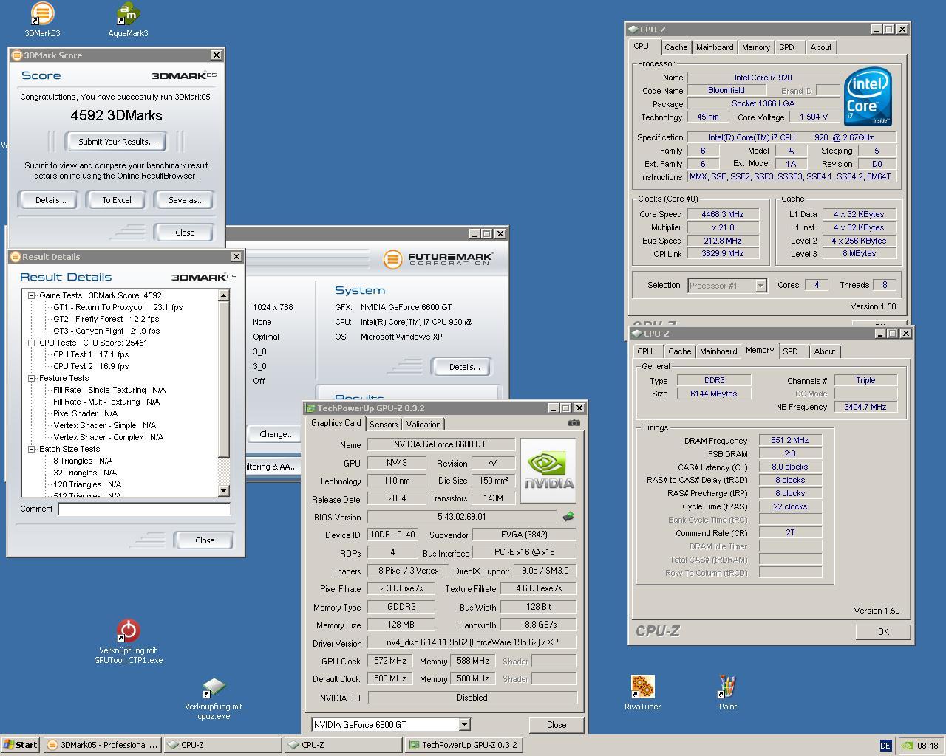The height and width of the screenshot is (756, 946).
Task: Click the taskbar clock showing 08:48
Action: [928, 746]
